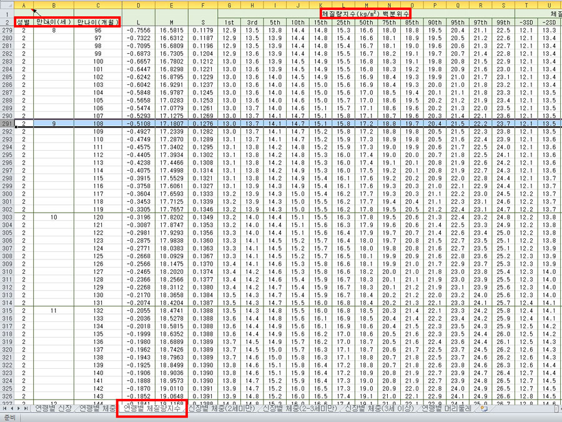Click age 8 cell in row 279
This screenshot has width=562, height=422.
pos(54,30)
